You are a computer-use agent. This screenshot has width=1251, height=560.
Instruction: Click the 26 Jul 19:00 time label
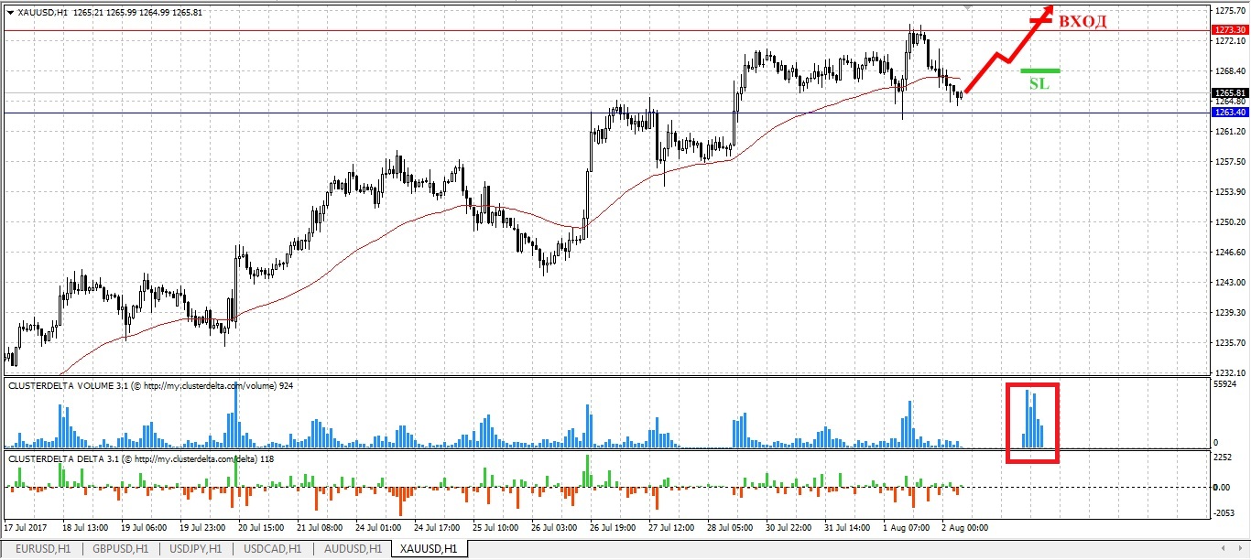(615, 528)
